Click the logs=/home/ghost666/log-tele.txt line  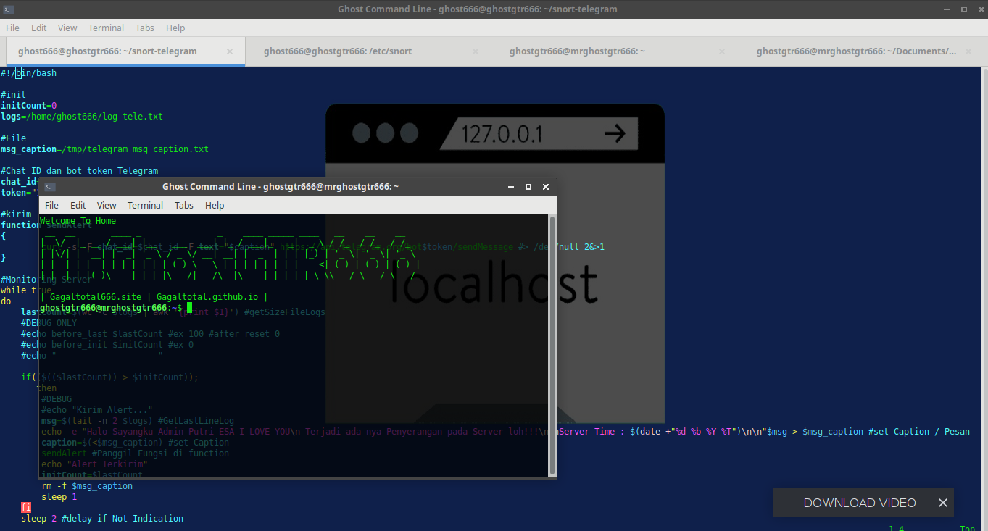(81, 117)
